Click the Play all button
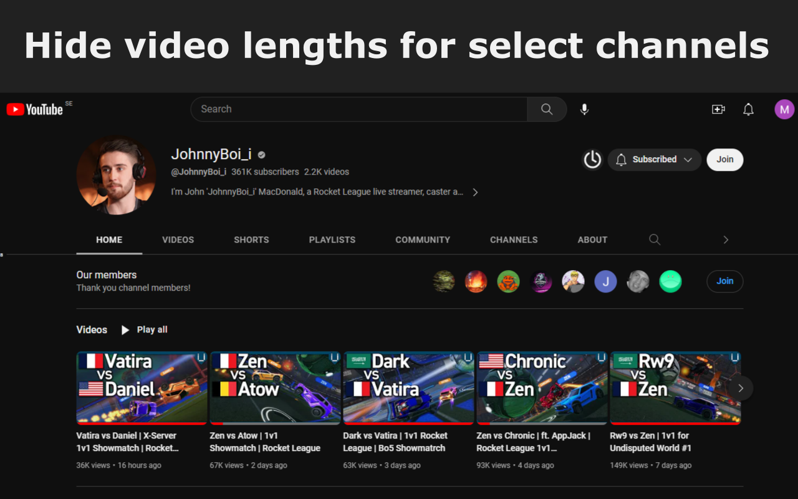The image size is (798, 499). pyautogui.click(x=144, y=330)
